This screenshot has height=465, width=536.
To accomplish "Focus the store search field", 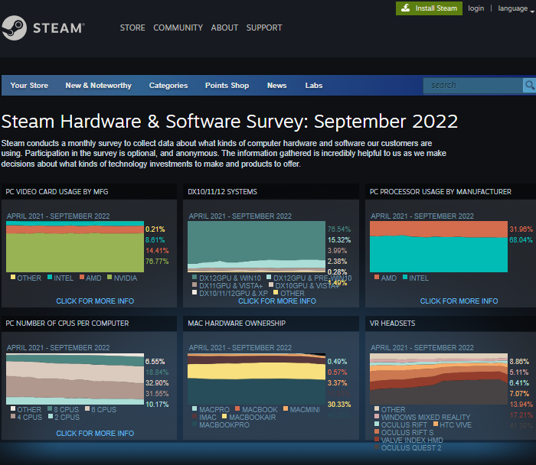I will point(471,85).
